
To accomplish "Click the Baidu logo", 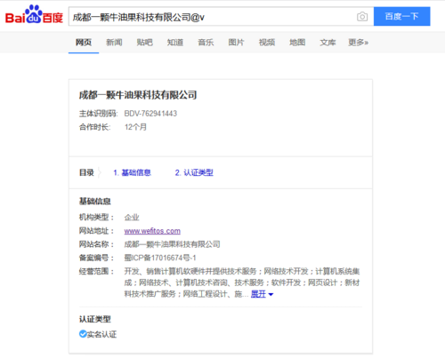I will (34, 15).
